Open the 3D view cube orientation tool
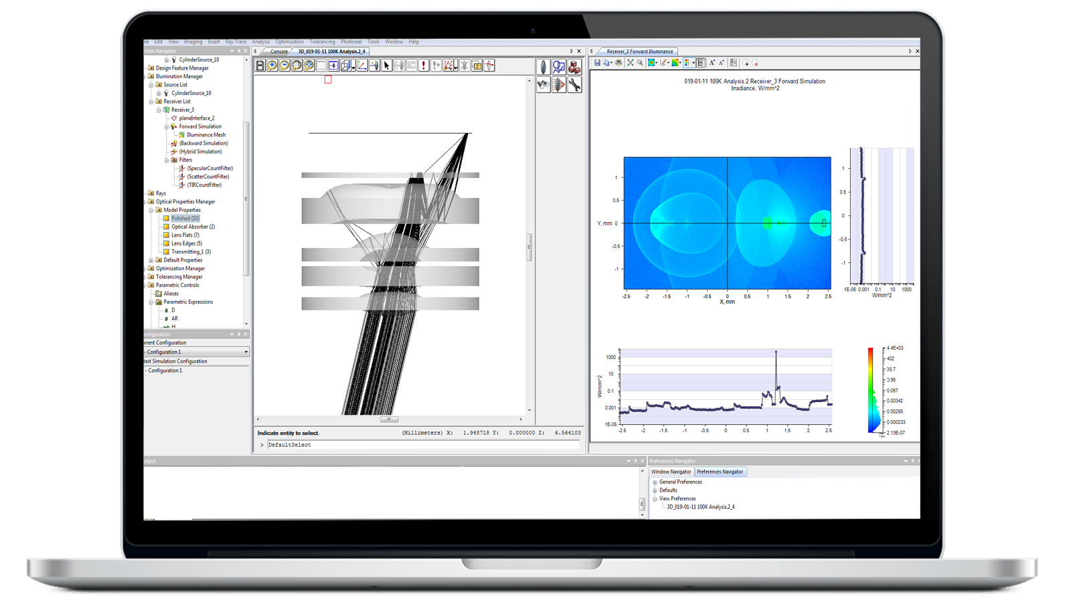 [346, 66]
